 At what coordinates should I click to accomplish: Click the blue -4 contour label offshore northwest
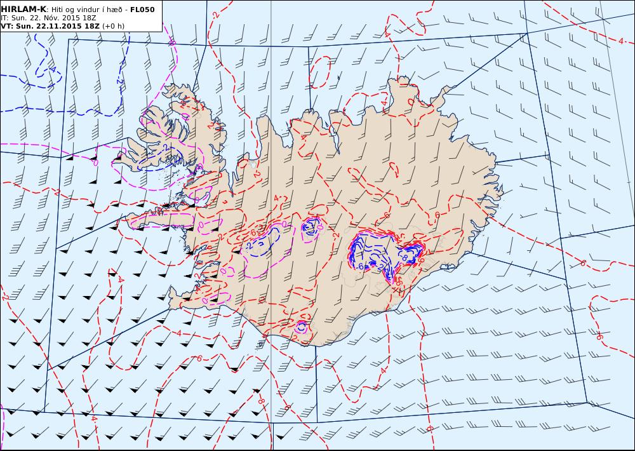click(51, 69)
